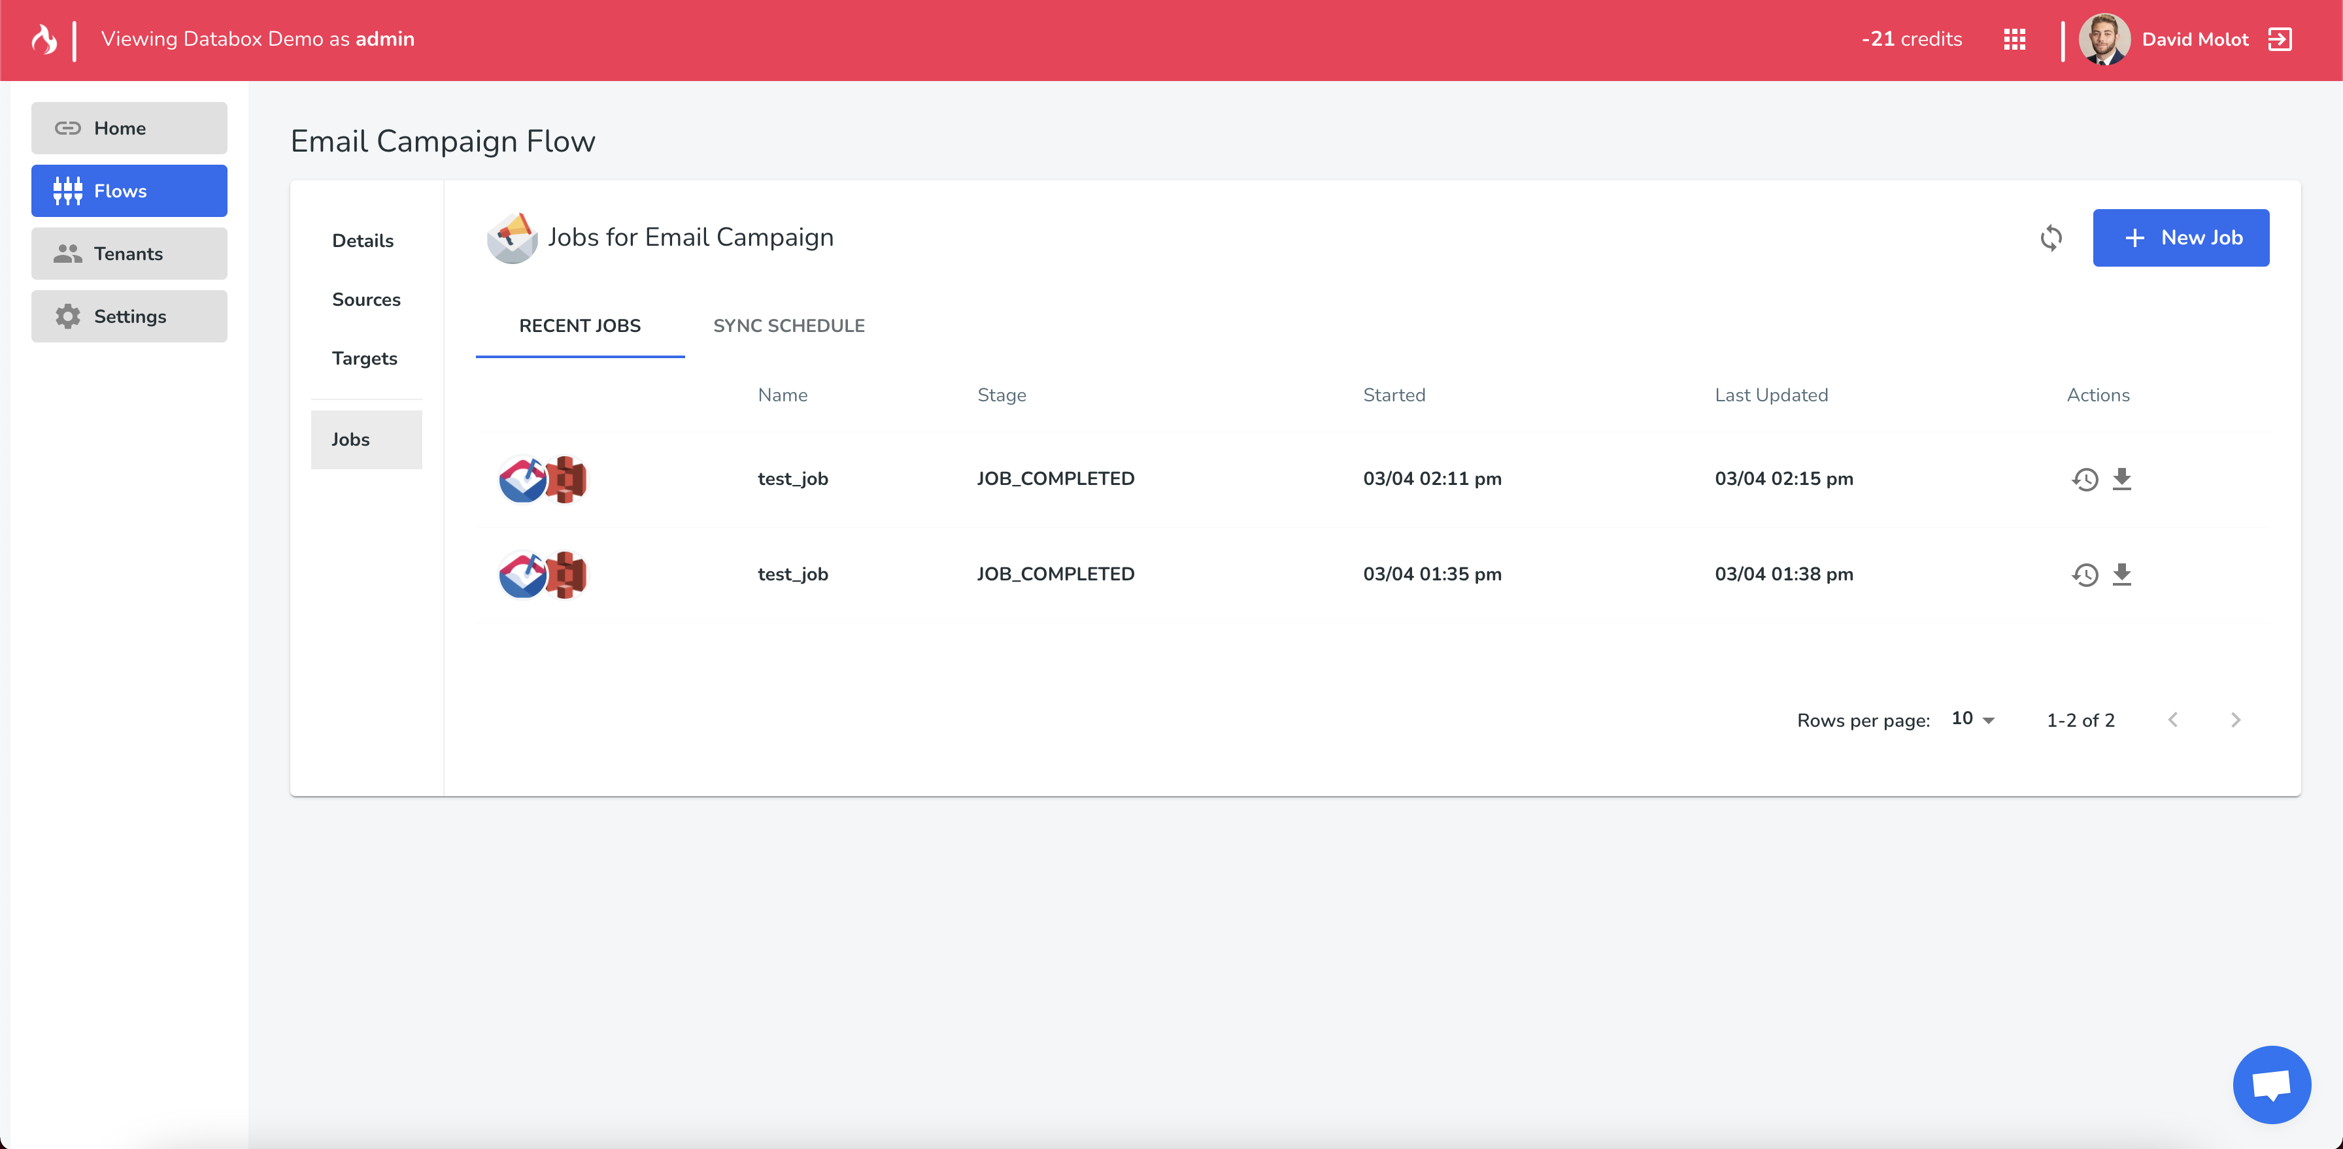Open the apps grid icon in header
Viewport: 2343px width, 1149px height.
pyautogui.click(x=2014, y=39)
